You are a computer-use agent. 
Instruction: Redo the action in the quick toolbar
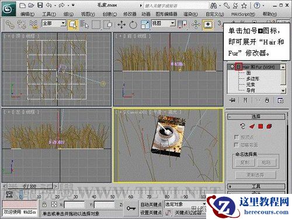[61, 5]
